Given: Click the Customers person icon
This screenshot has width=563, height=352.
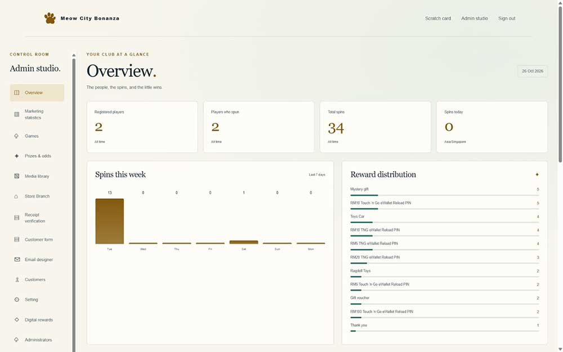Looking at the screenshot, I should 17,279.
